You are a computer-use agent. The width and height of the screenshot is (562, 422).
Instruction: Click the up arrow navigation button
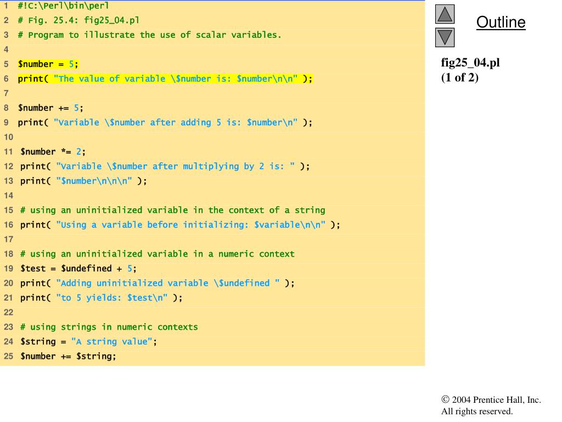coord(445,14)
